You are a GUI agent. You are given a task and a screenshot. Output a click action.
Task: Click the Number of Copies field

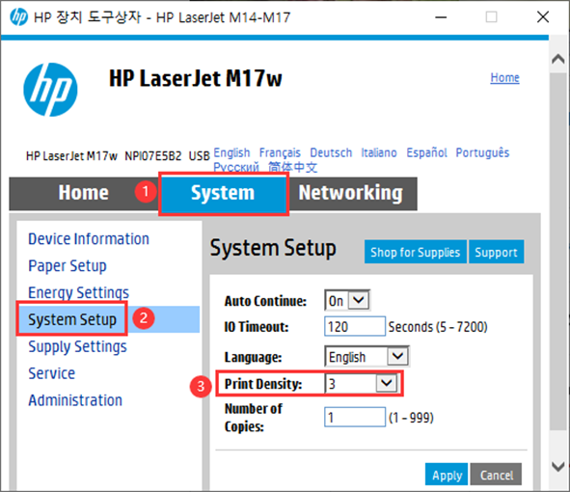[354, 417]
